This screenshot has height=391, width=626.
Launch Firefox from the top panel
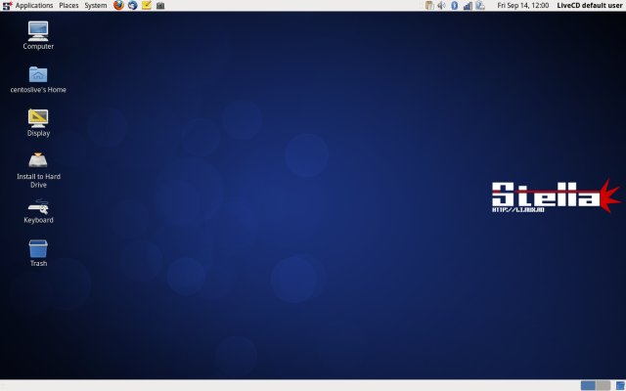[x=118, y=5]
